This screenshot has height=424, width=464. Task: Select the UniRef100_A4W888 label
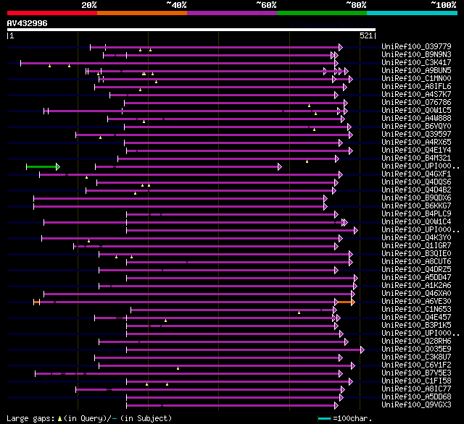tap(416, 118)
